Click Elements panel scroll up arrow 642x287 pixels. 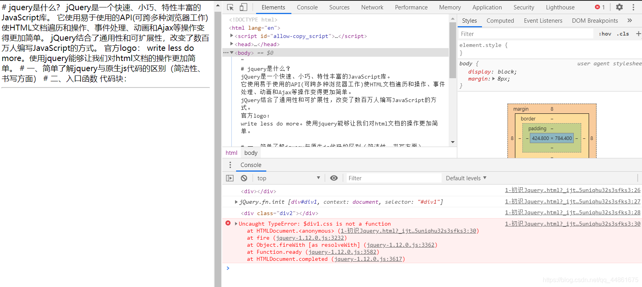[x=453, y=18]
